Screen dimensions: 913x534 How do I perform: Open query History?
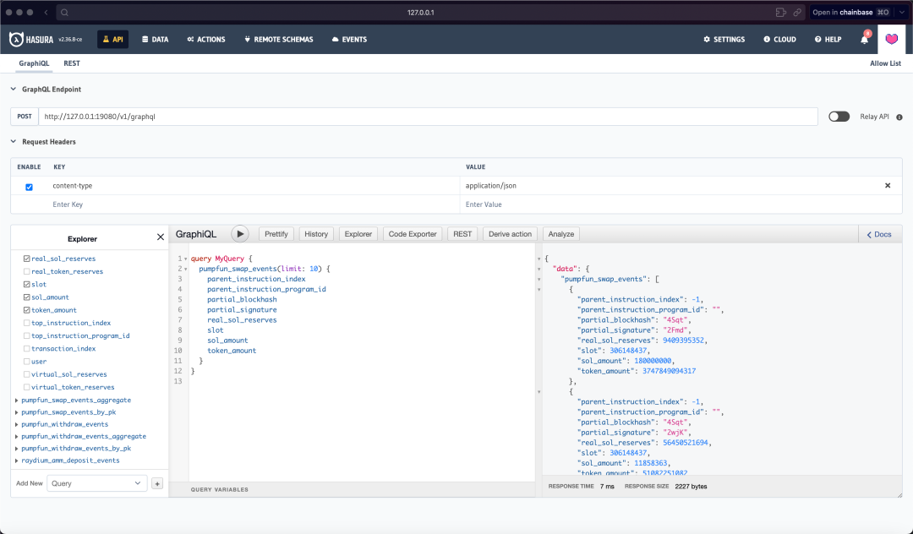[x=316, y=234]
